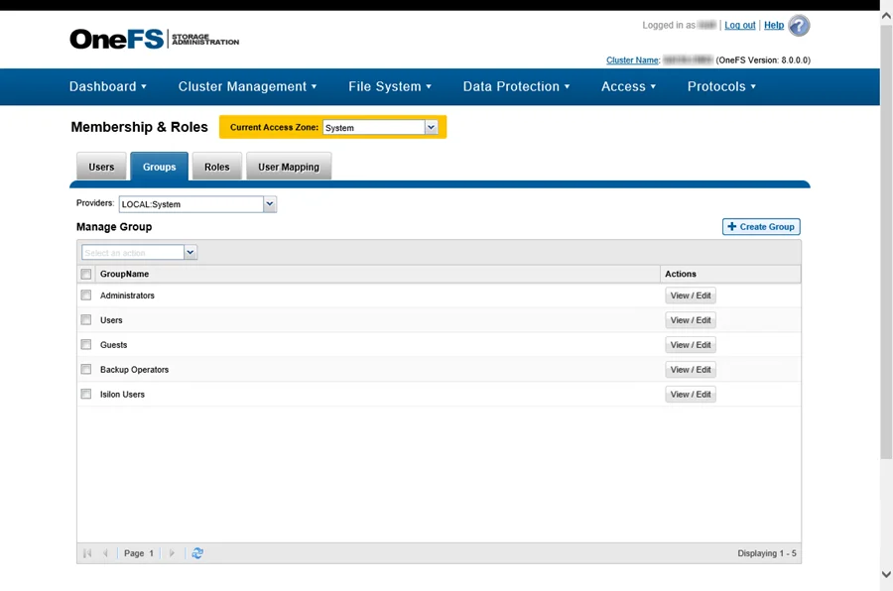The width and height of the screenshot is (893, 591).
Task: Switch to the Users tab
Action: [101, 167]
